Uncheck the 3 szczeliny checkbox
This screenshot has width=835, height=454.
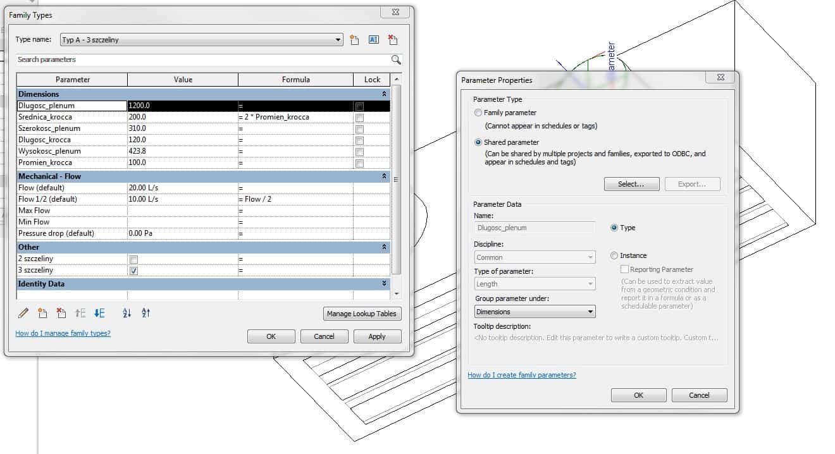pyautogui.click(x=133, y=271)
